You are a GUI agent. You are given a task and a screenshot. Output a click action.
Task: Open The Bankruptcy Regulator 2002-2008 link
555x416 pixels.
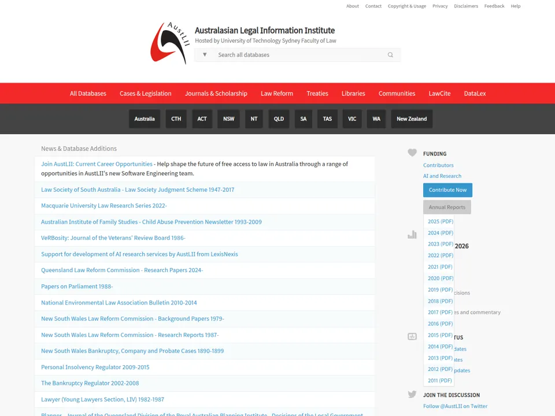point(90,383)
